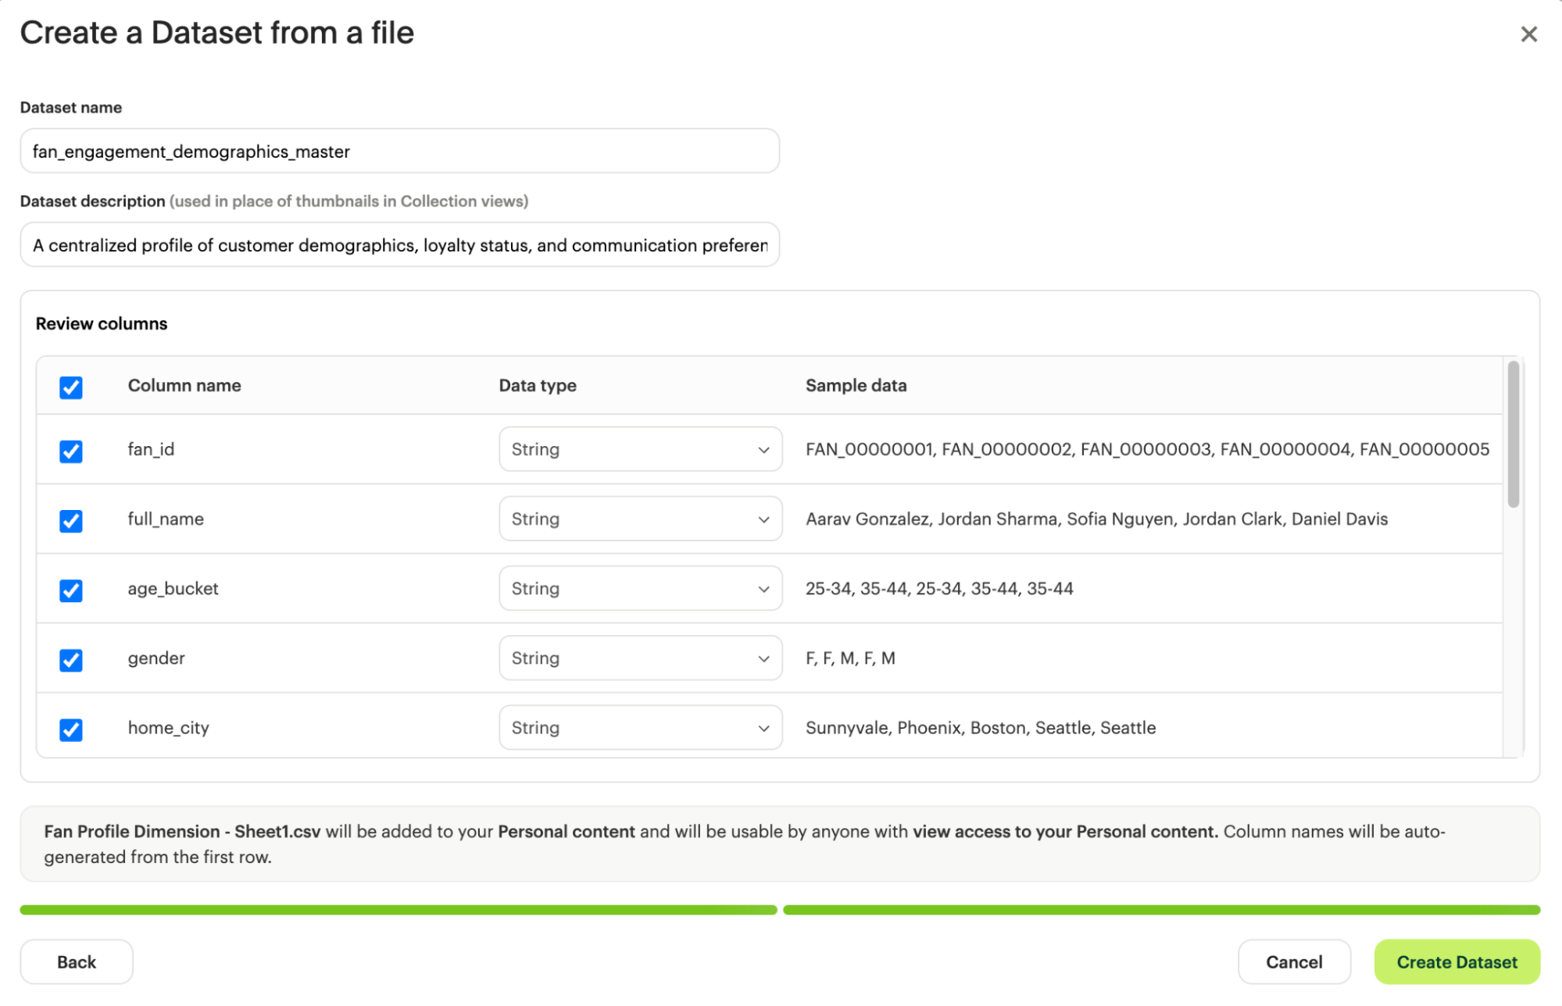Screen dimensions: 1562x1006
Task: Open the age_bucket data type selector
Action: (x=639, y=588)
